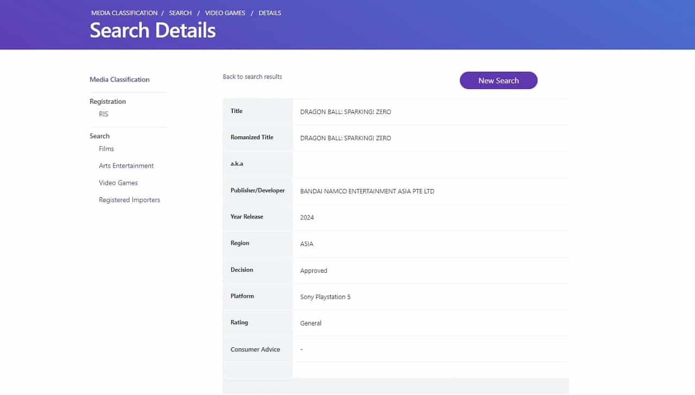The height and width of the screenshot is (395, 695).
Task: Open Media Classification sidebar heading
Action: (x=119, y=79)
